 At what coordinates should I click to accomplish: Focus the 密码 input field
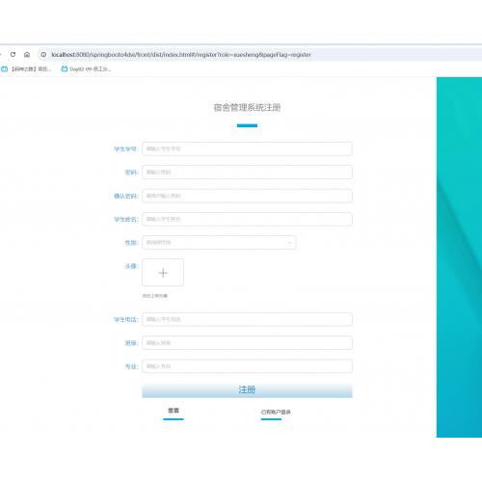[x=247, y=173]
